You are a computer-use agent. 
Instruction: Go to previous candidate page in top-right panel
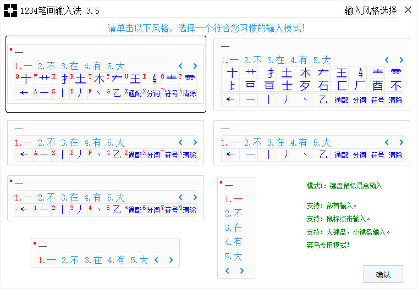[x=387, y=60]
